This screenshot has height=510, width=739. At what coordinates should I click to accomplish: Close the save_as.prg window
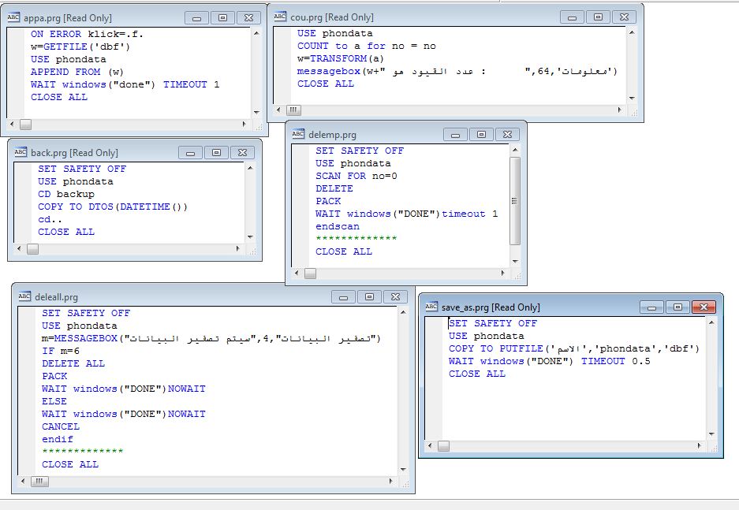704,307
